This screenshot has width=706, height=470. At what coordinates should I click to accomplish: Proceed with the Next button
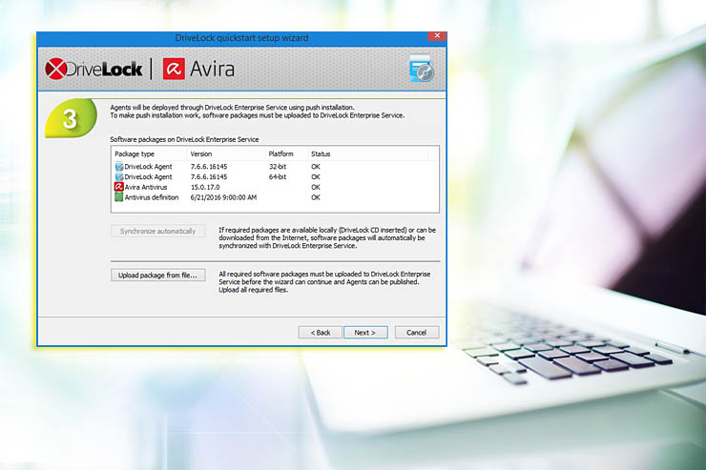pyautogui.click(x=364, y=333)
